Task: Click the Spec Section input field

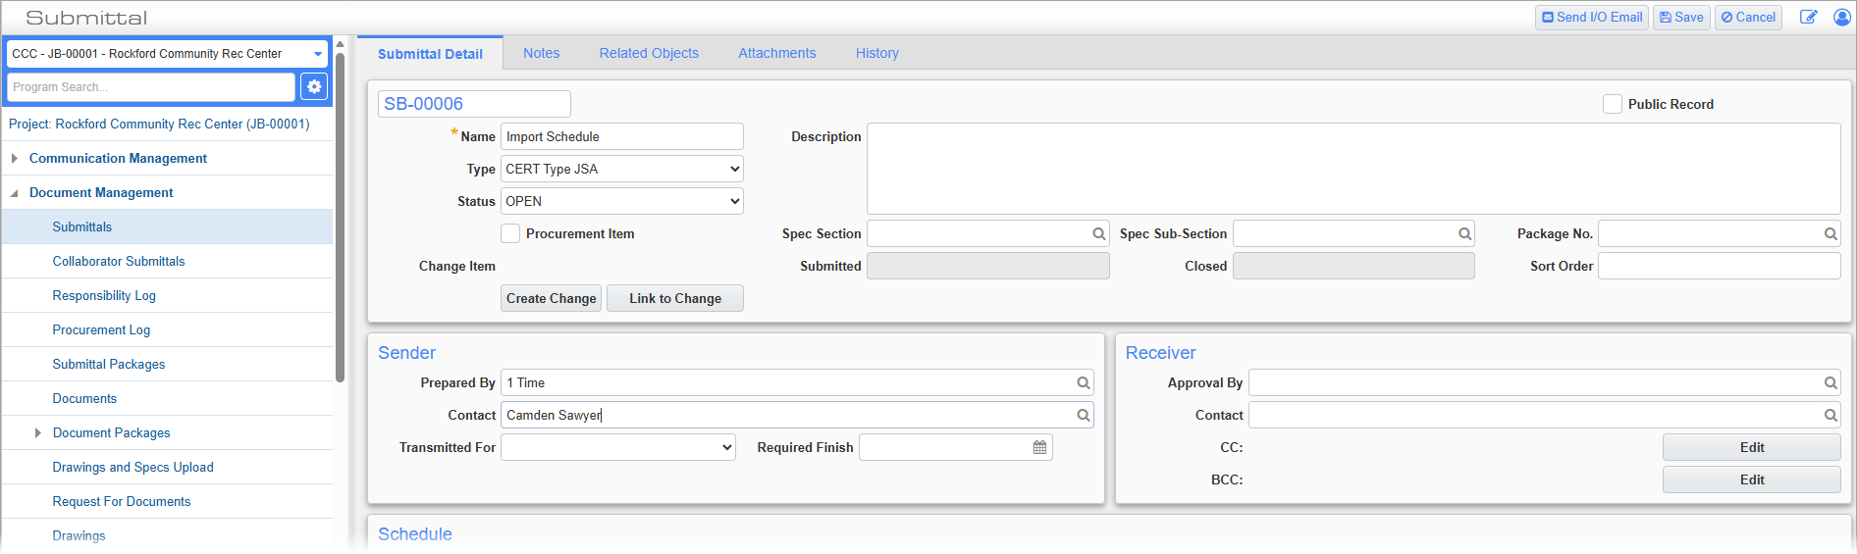Action: tap(988, 233)
